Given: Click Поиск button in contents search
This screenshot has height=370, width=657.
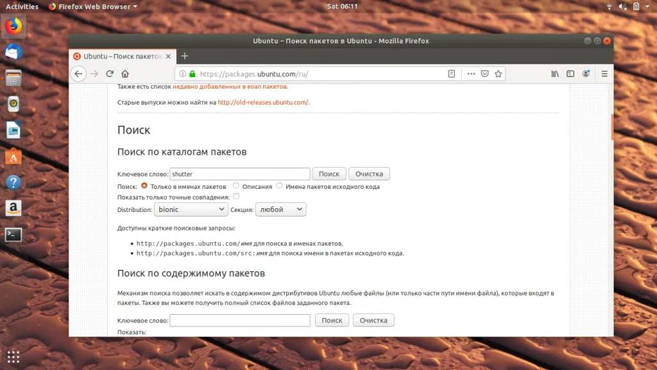Looking at the screenshot, I should click(x=332, y=320).
